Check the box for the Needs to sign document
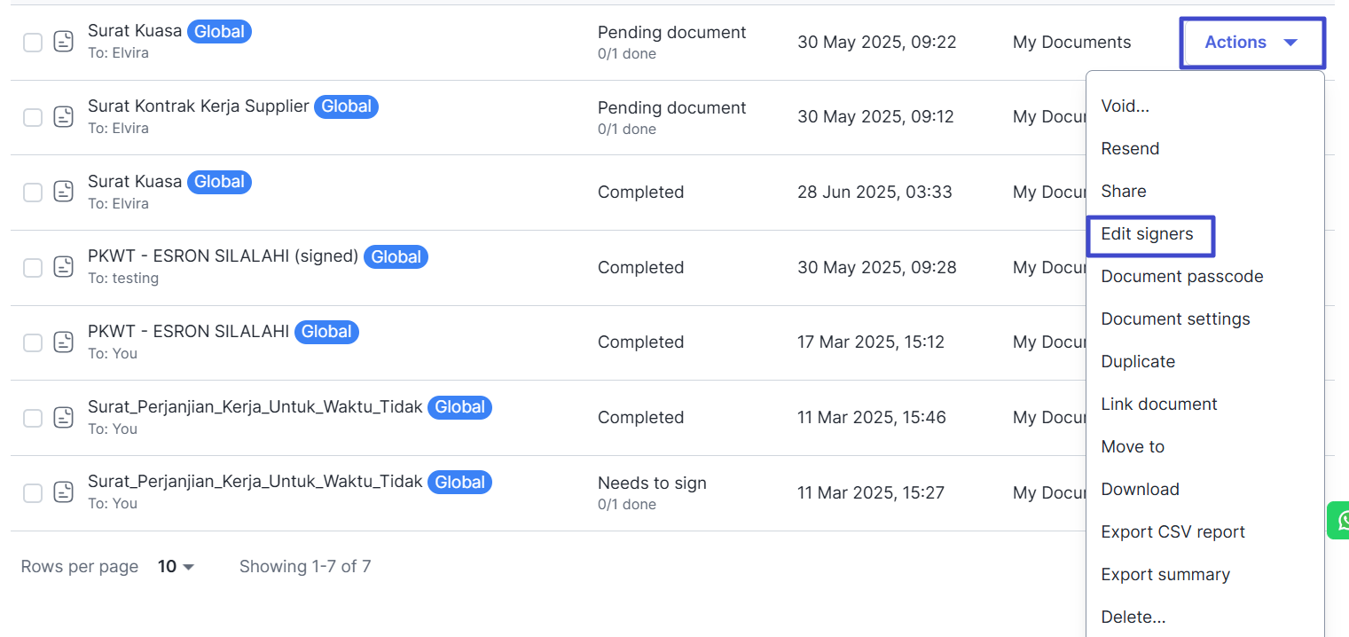 (x=33, y=492)
